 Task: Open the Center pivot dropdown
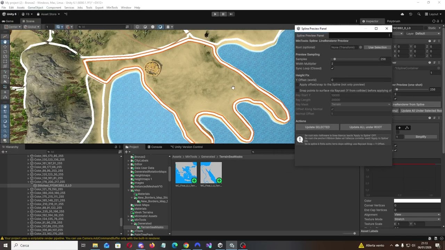[12, 27]
